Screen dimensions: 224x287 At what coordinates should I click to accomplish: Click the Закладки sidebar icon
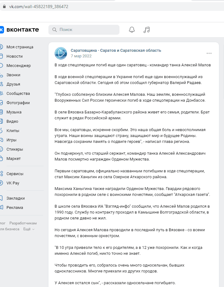[x=1, y=198]
